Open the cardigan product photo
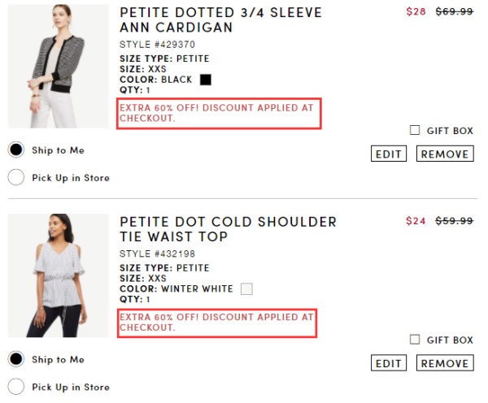 click(59, 66)
